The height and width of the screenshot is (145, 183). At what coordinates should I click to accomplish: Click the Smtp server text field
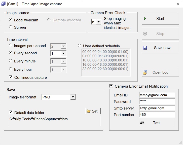[157, 108]
